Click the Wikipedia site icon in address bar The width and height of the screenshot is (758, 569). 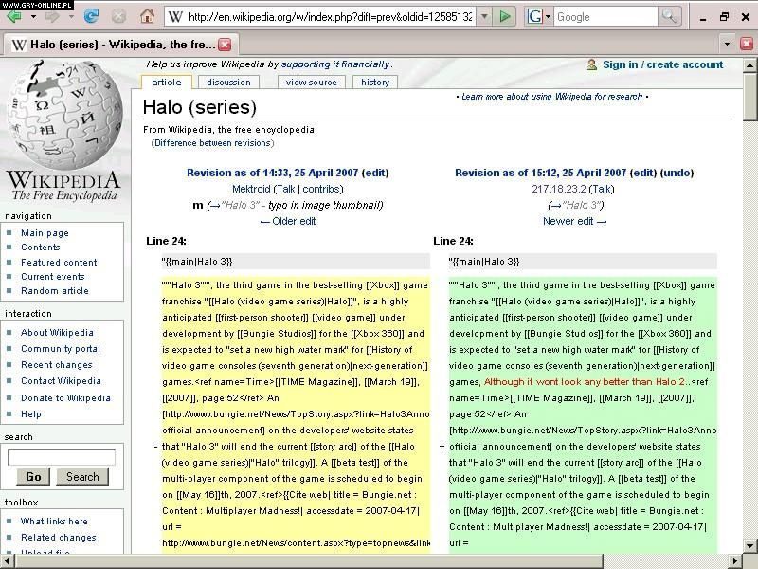pos(175,16)
